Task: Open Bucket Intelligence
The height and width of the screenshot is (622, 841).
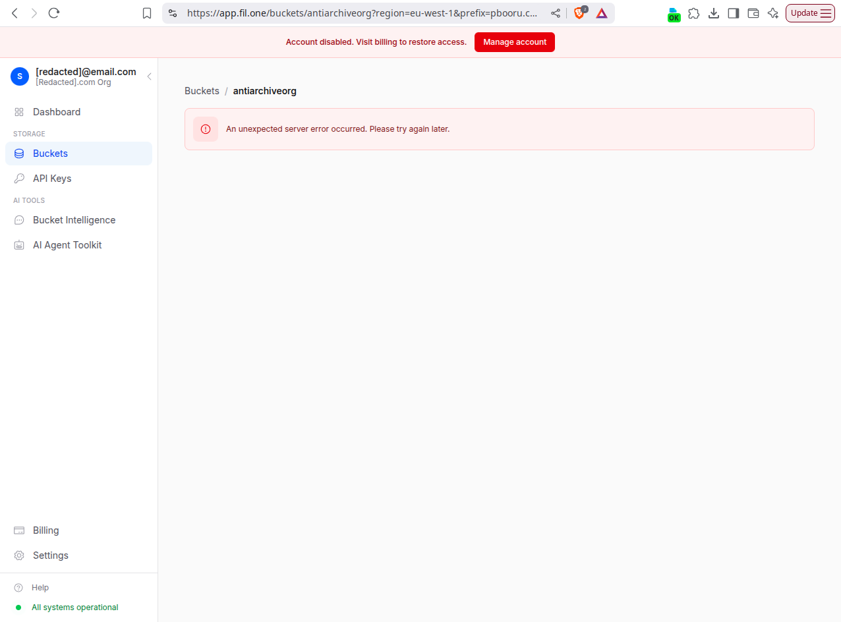Action: [78, 220]
